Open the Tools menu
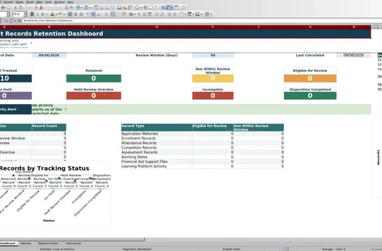The height and width of the screenshot is (251, 382). click(x=48, y=2)
